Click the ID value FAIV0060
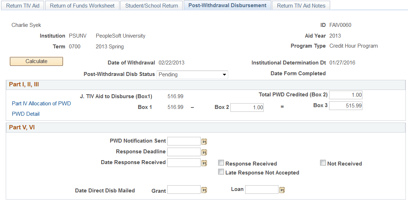 [340, 25]
